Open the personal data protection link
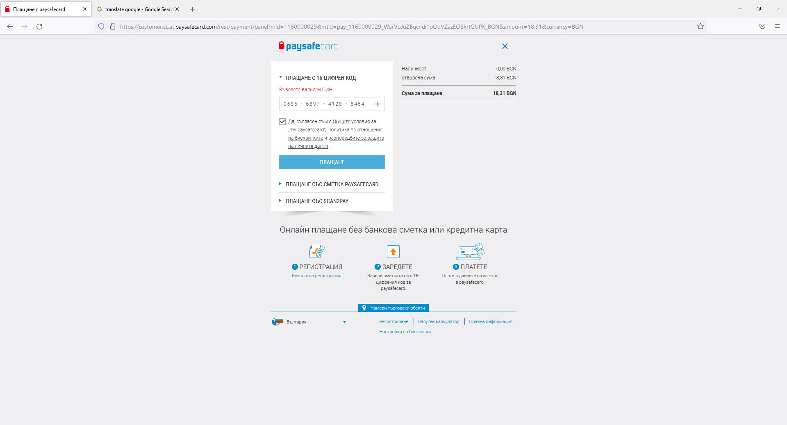 tap(336, 142)
